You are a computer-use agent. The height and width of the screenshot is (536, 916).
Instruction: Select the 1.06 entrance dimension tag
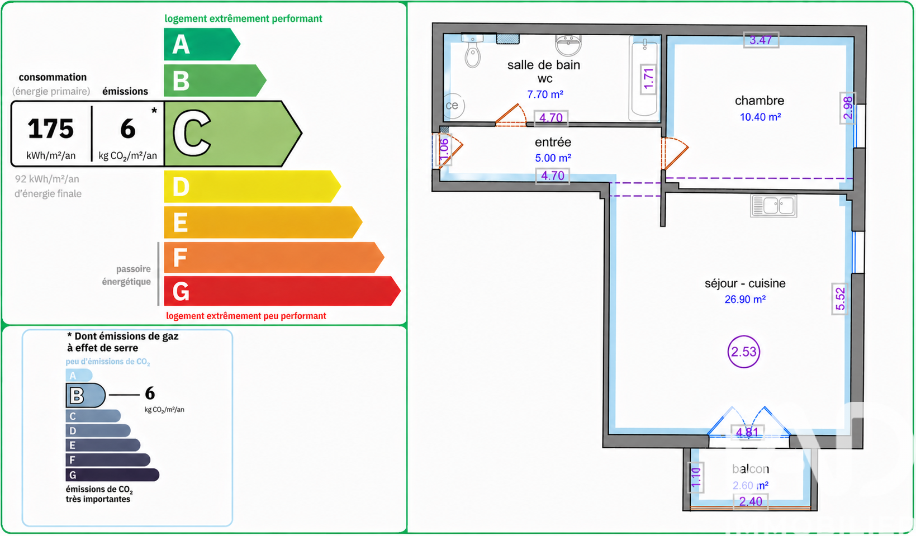[444, 150]
